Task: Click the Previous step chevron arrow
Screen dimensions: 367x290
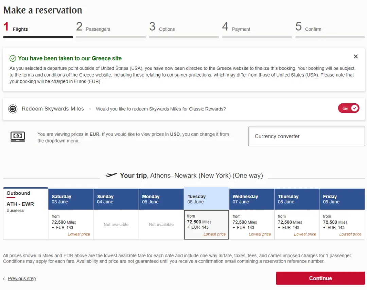Action: point(4,279)
